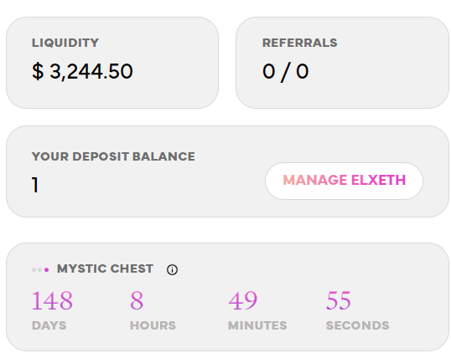
Task: Click the Liquidity card heading
Action: tap(65, 43)
